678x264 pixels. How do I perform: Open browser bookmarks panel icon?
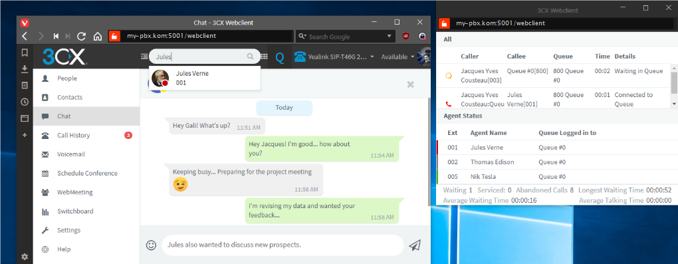pos(25,53)
